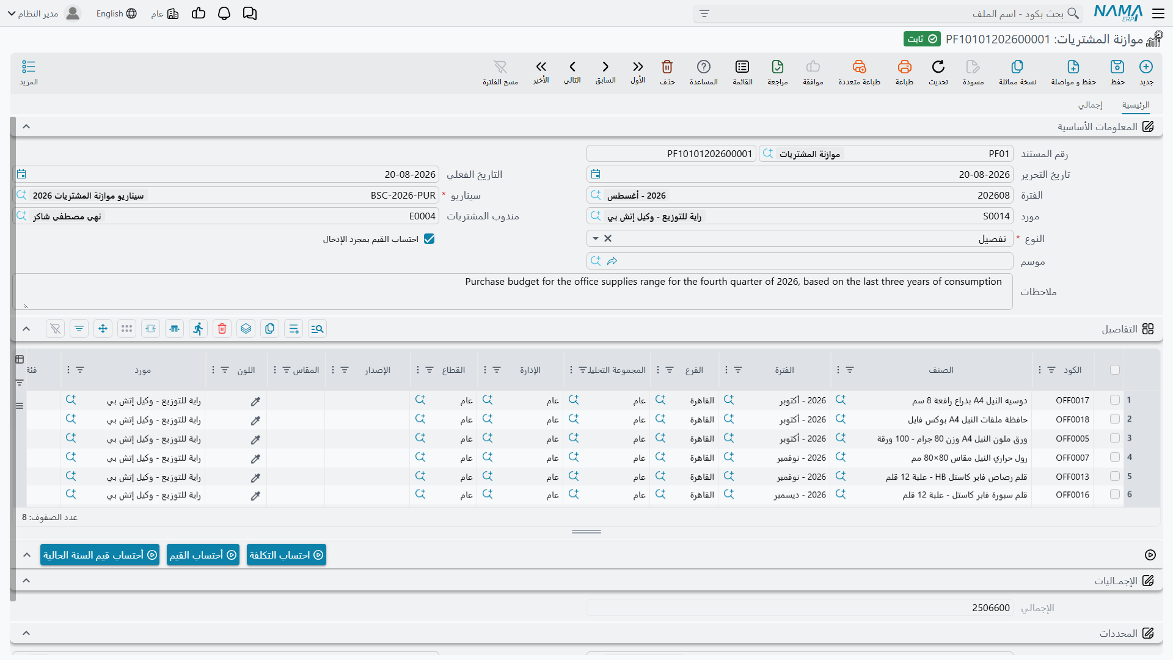Click the details grid layers icon

[x=246, y=329]
